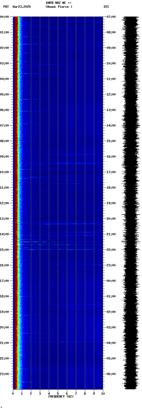
Task: Click the PDT '13:00' time label
Action: click(x=5, y=219)
